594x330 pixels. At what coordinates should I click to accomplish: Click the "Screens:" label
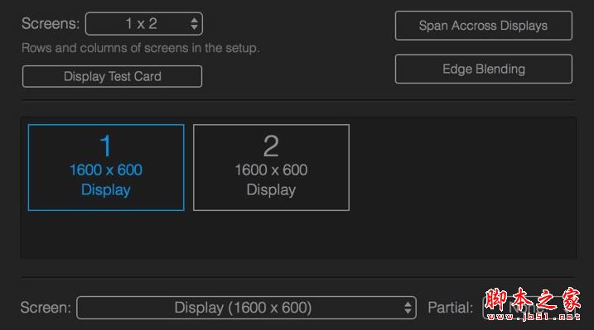tap(51, 24)
